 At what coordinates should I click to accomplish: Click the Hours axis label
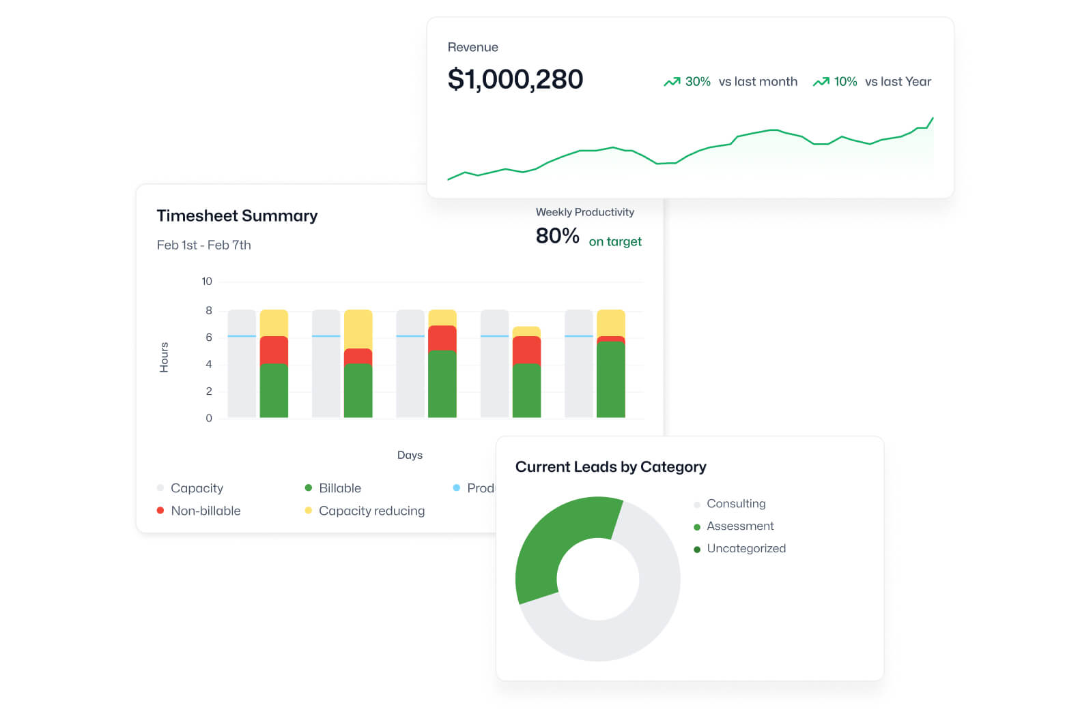[x=164, y=357]
